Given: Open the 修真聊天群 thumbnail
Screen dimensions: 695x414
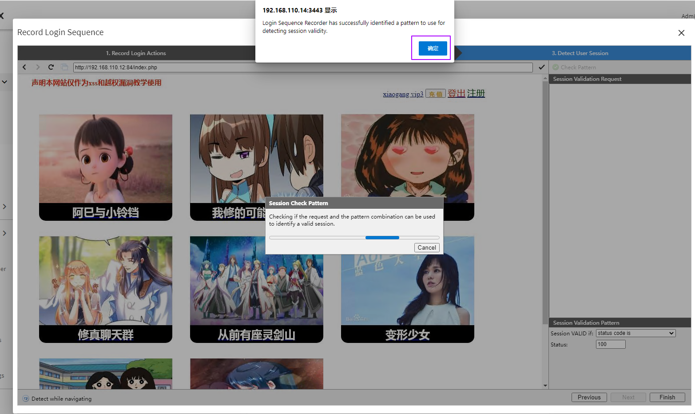Looking at the screenshot, I should pyautogui.click(x=106, y=290).
